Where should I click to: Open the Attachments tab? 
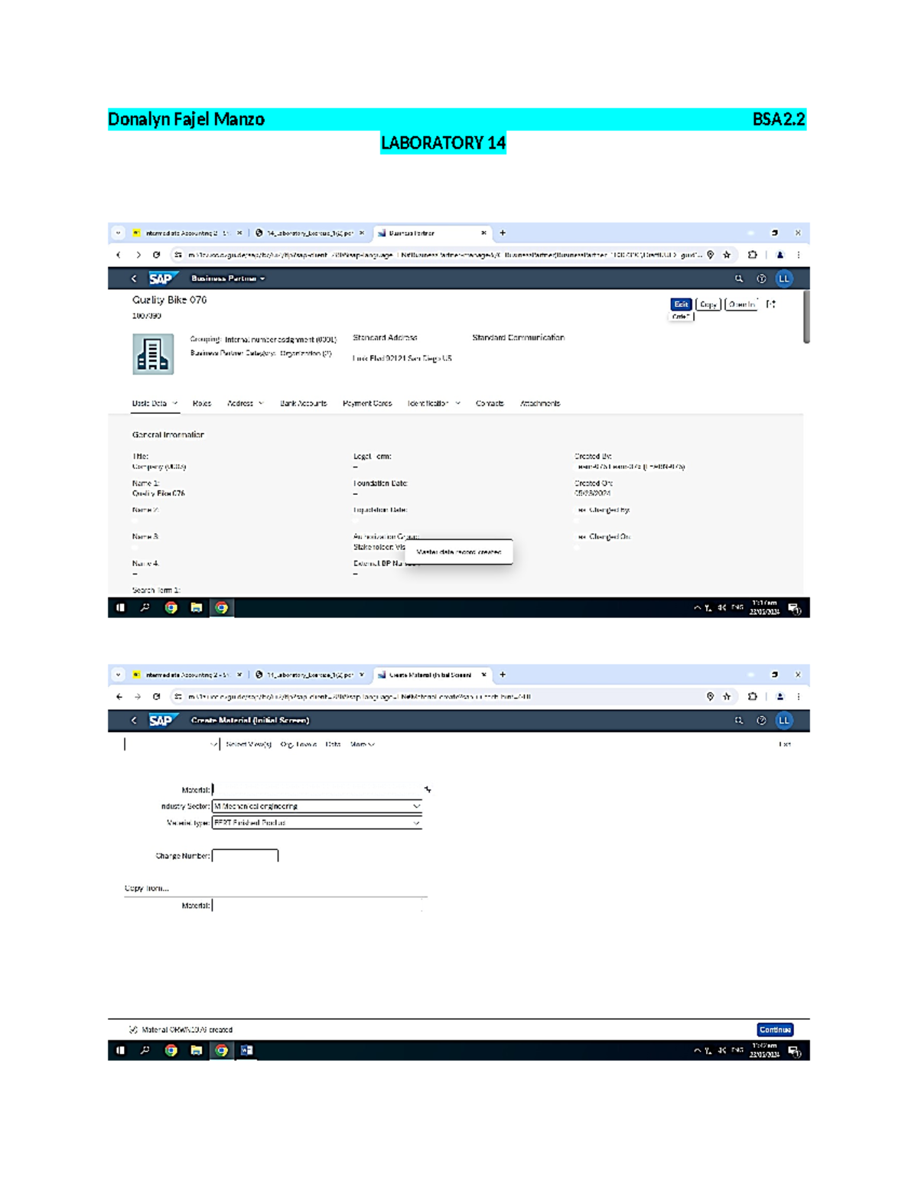click(541, 403)
